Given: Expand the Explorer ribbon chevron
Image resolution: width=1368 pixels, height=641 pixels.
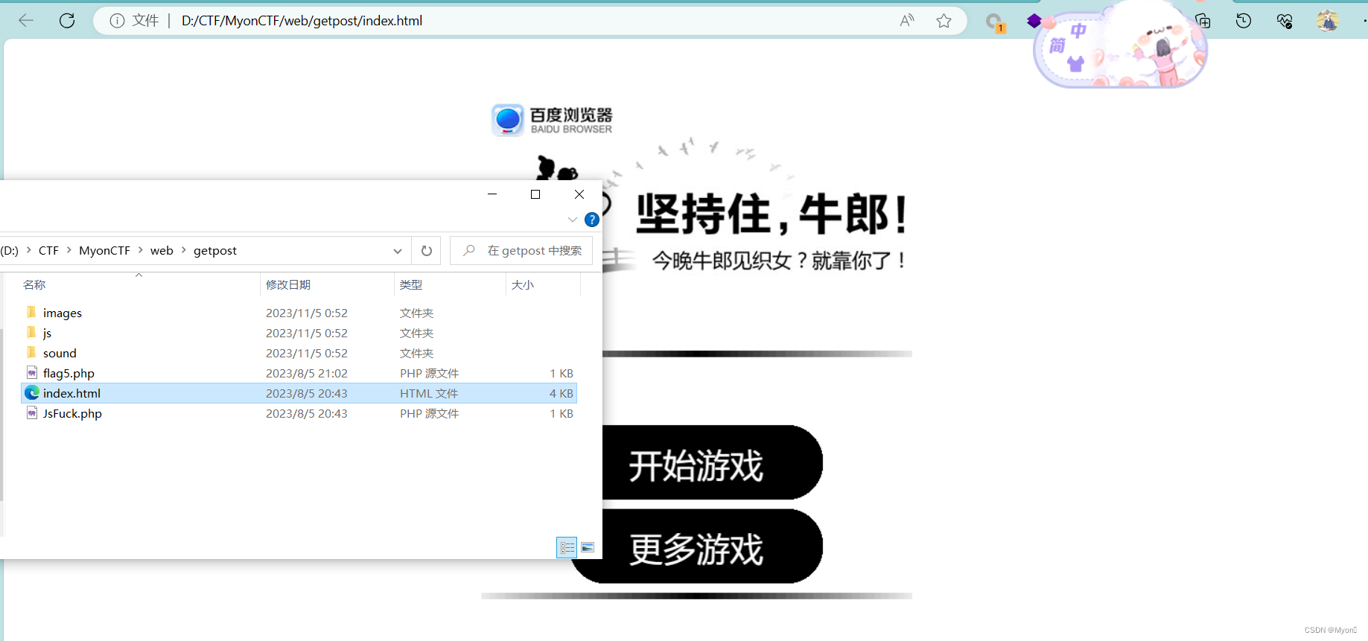Looking at the screenshot, I should (x=572, y=220).
